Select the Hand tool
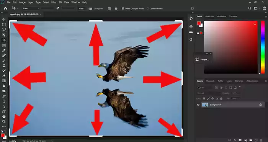 (x=4, y=116)
